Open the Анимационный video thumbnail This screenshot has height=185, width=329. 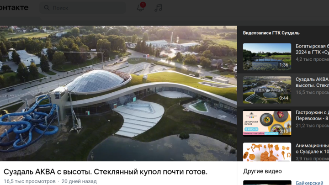click(267, 152)
